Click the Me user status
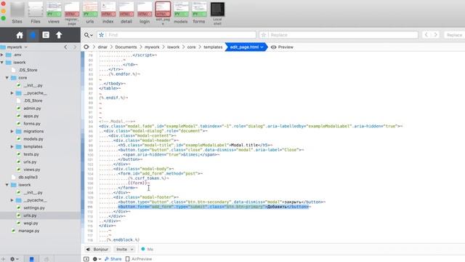The width and height of the screenshot is (465, 262). click(147, 249)
